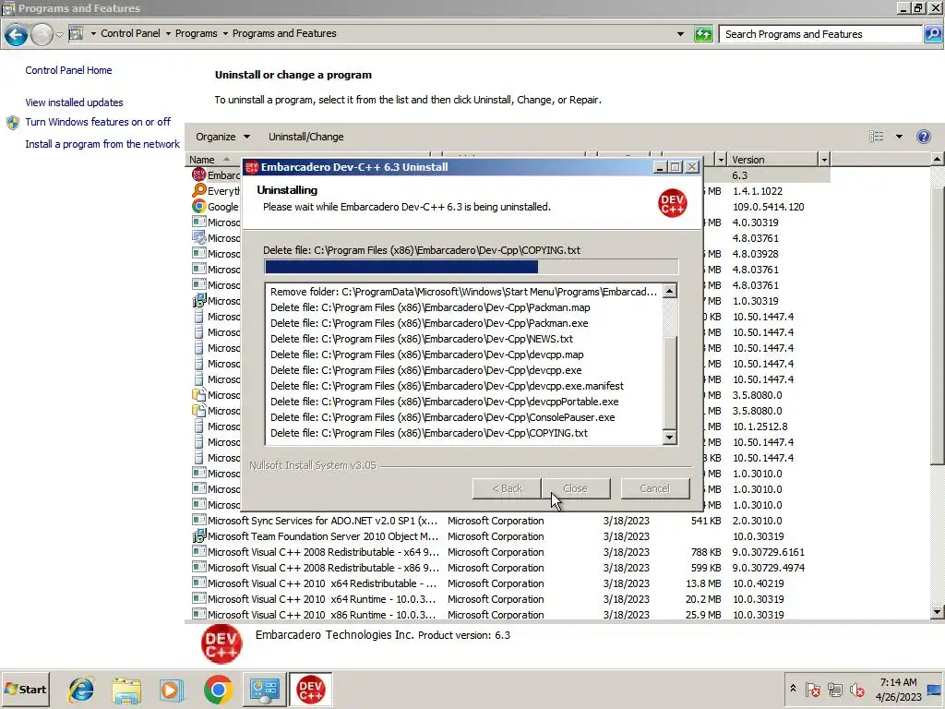945x709 pixels.
Task: Click the Close button in uninstall dialog
Action: (576, 488)
